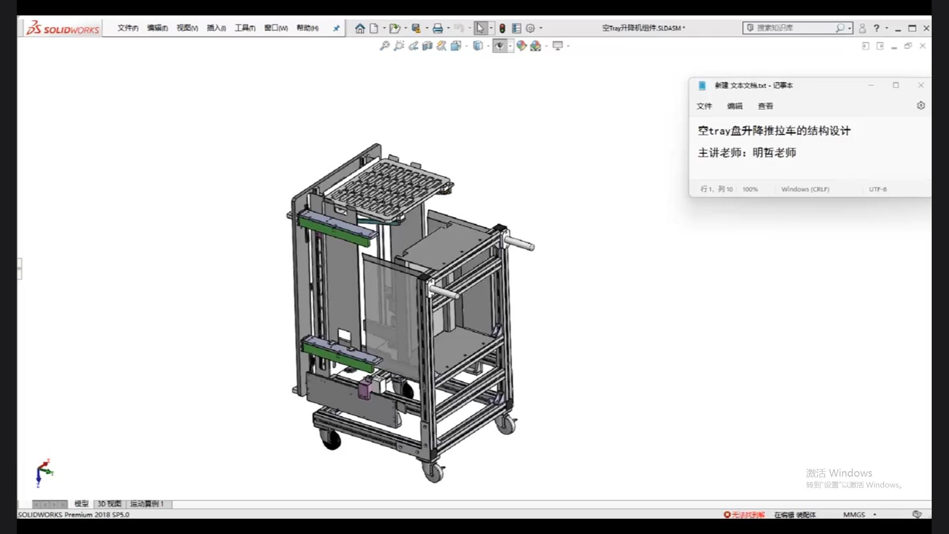Click the SolidWorks logo
Image resolution: width=949 pixels, height=534 pixels.
click(x=63, y=28)
